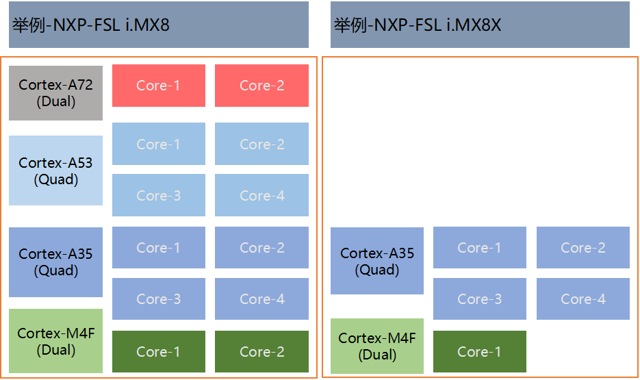Viewport: 640px width, 380px height.
Task: Click i.MX8 Cortex-A35 Core-2 box
Action: [x=261, y=248]
